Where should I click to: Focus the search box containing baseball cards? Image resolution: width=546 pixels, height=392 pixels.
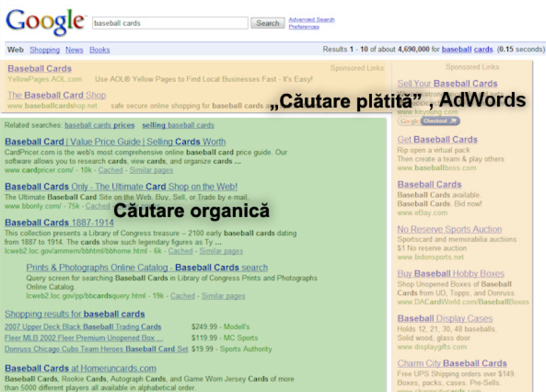tap(170, 23)
